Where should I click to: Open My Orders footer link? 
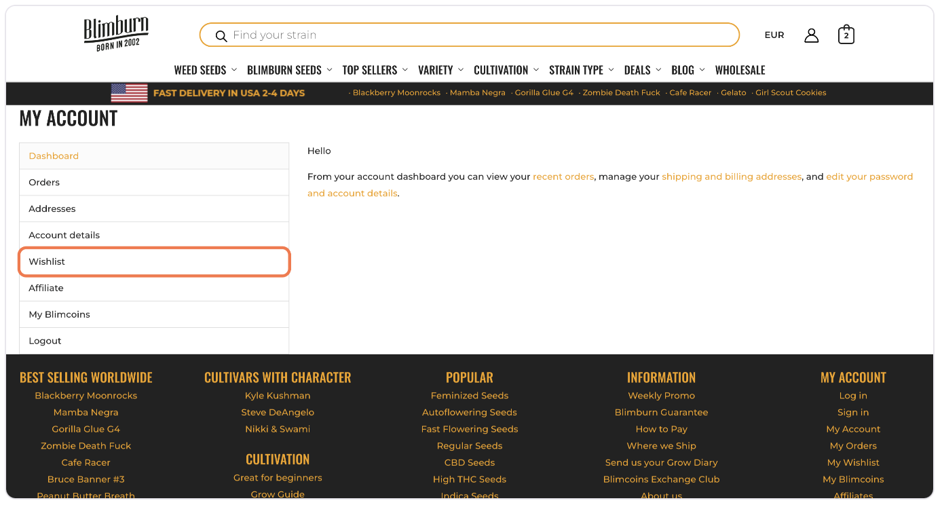pos(853,446)
